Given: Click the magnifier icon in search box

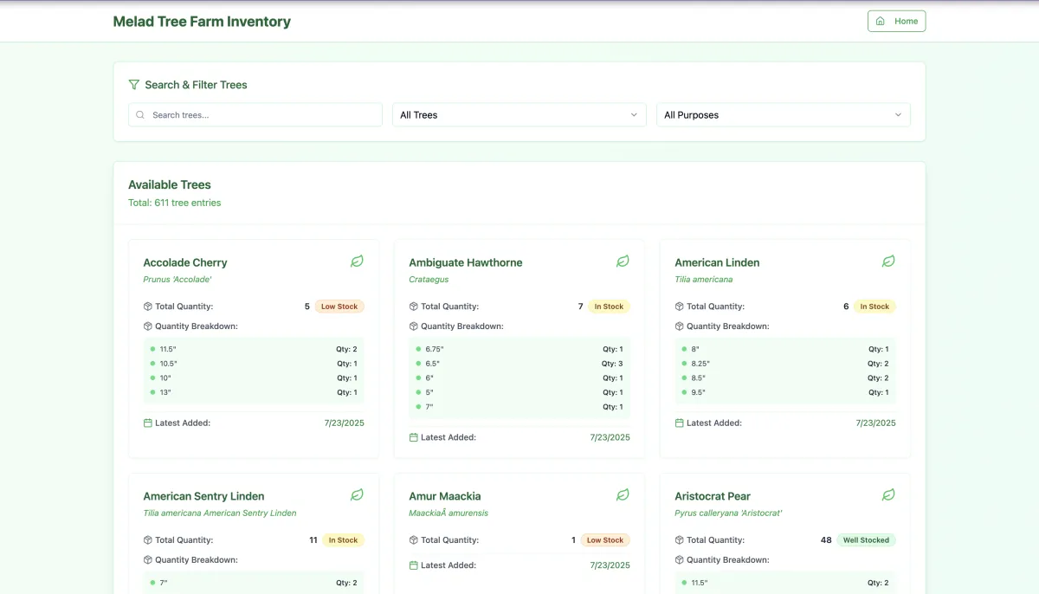Looking at the screenshot, I should [x=140, y=115].
